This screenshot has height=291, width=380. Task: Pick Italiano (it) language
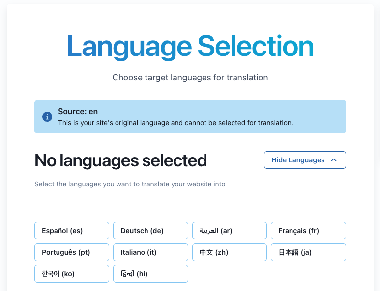pos(150,252)
